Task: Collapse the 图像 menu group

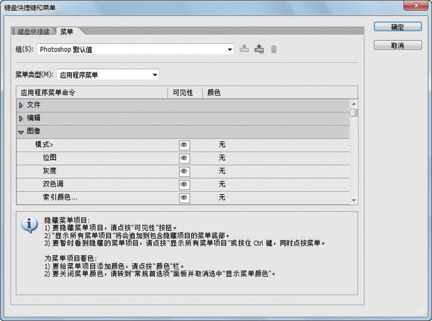Action: [21, 131]
